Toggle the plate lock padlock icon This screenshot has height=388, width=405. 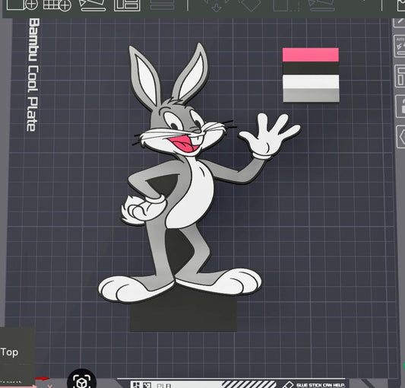pos(400,107)
